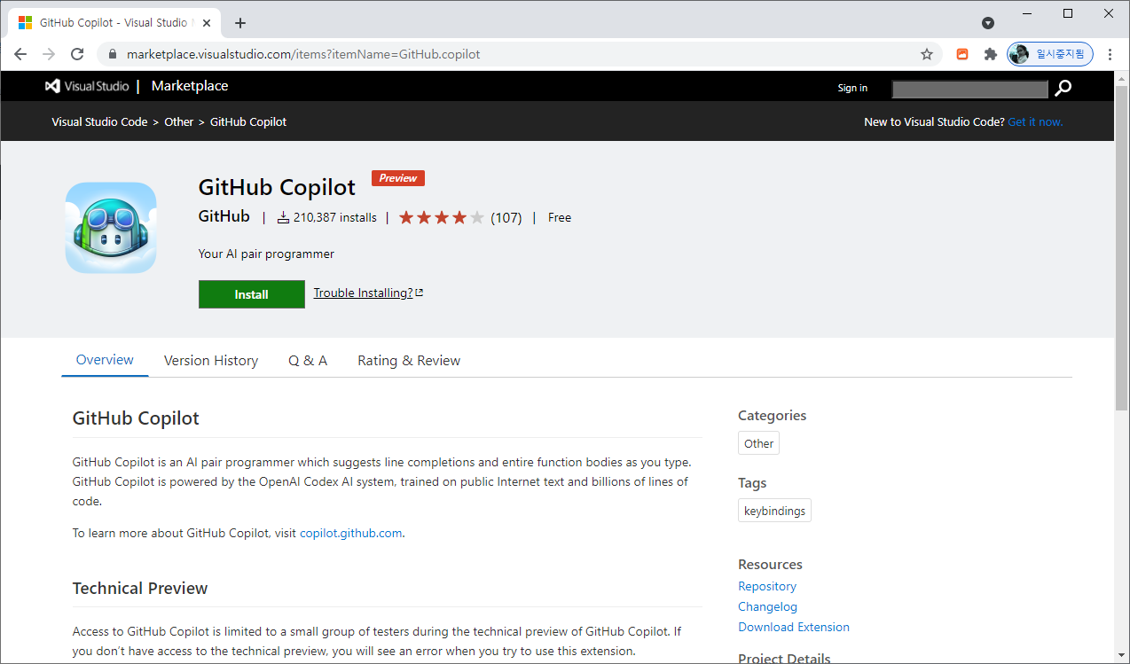Screen dimensions: 1130x664
Task: Click the 210,387 installs text
Action: 335,217
